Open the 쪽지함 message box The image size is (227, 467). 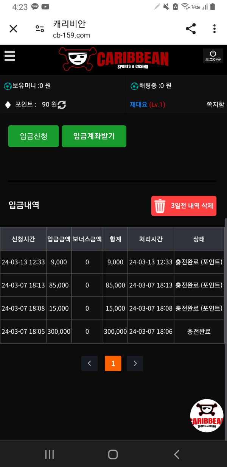click(215, 105)
